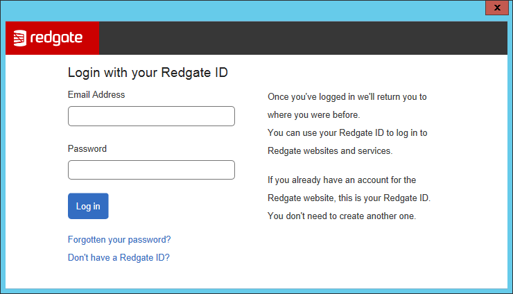The image size is (513, 294).
Task: Follow the Don't have a Redgate ID? link
Action: (119, 258)
